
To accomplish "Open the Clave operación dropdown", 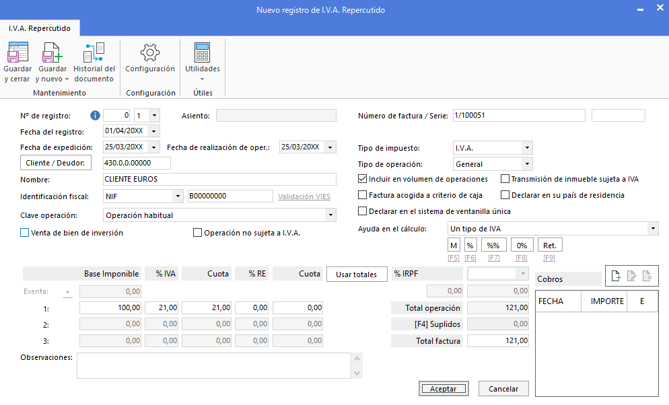I will (330, 215).
